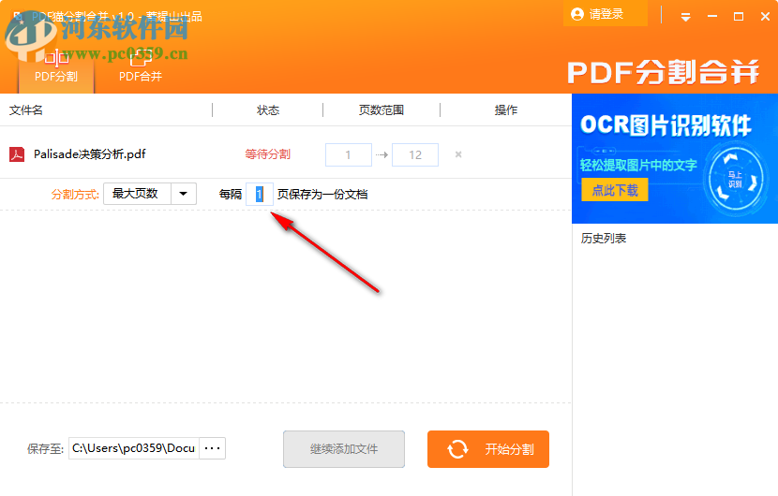Select the Palisade决策分析.pdf file name
The height and width of the screenshot is (496, 778).
pyautogui.click(x=89, y=154)
